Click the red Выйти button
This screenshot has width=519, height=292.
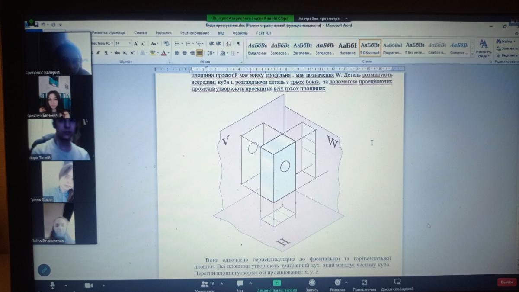click(506, 282)
